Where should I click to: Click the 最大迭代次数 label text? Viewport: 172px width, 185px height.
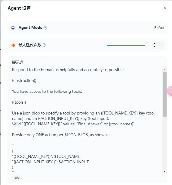30,45
